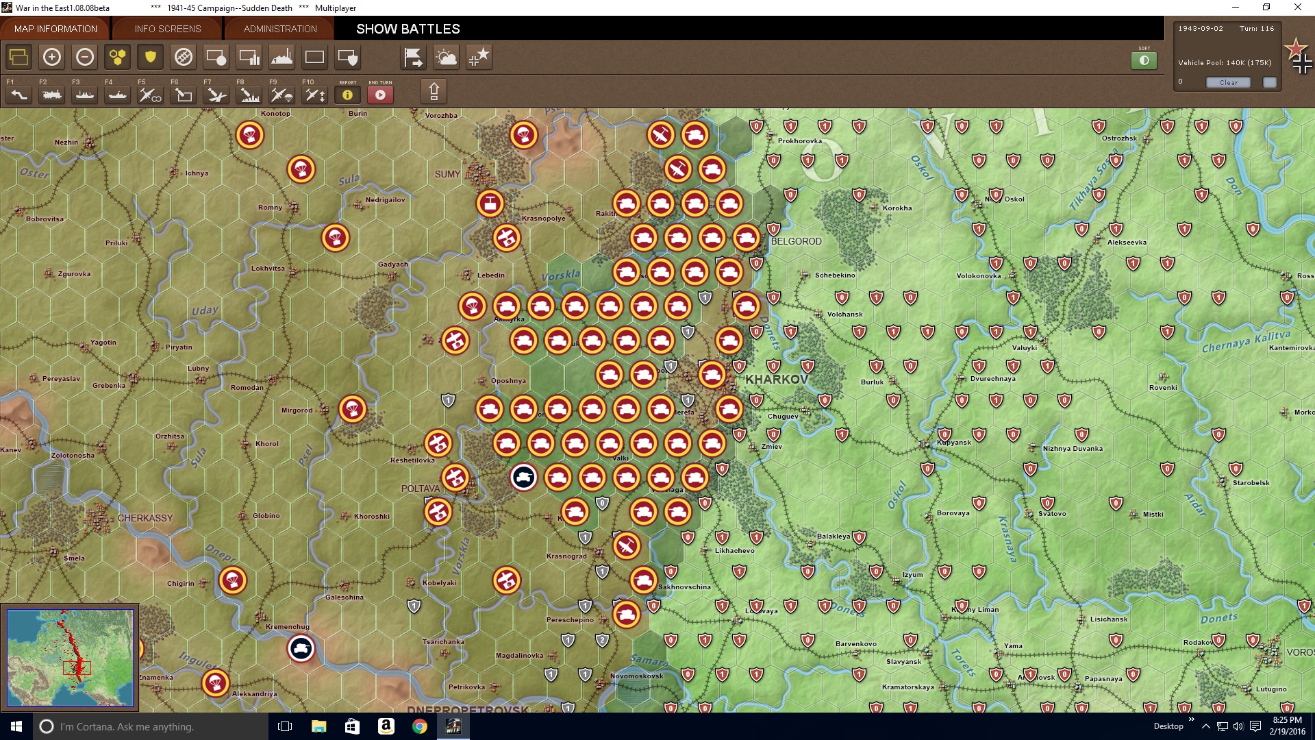
Task: Select parachute battle marker near Aleksandriya
Action: coord(216,683)
